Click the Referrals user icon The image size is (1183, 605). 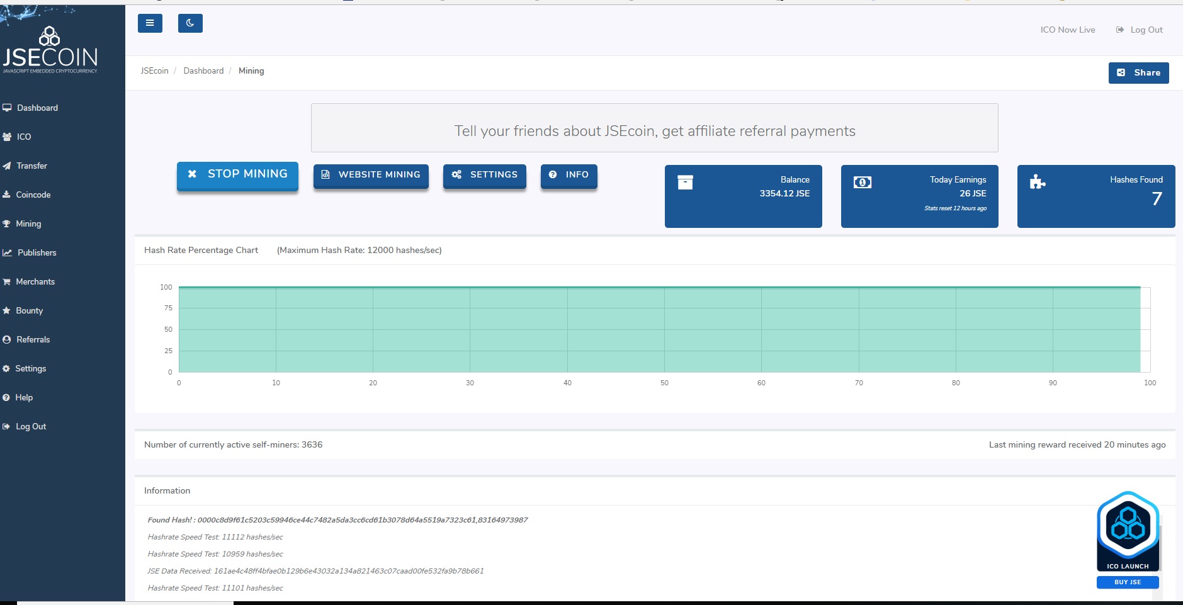coord(6,339)
